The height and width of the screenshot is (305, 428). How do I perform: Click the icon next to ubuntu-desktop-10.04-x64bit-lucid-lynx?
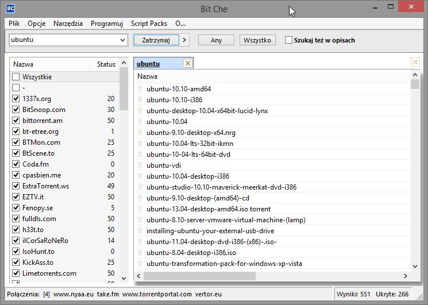(x=140, y=111)
